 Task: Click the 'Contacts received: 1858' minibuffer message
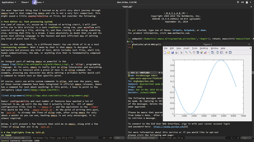coord(25,141)
